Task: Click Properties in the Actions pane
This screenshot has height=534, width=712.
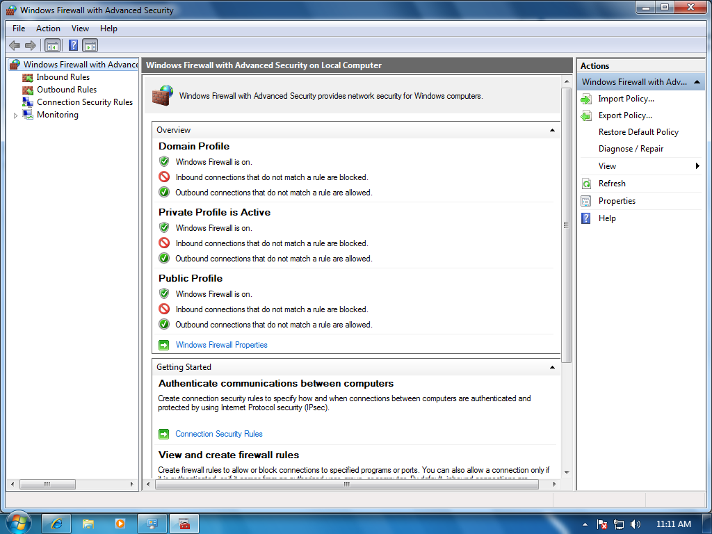Action: 617,201
